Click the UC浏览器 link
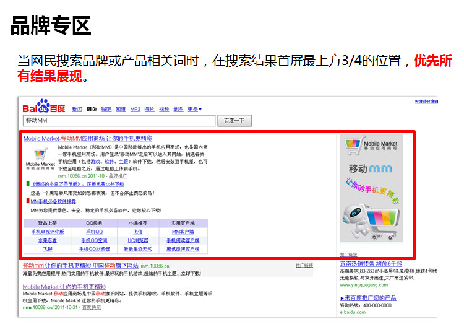This screenshot has width=464, height=332. point(138,240)
